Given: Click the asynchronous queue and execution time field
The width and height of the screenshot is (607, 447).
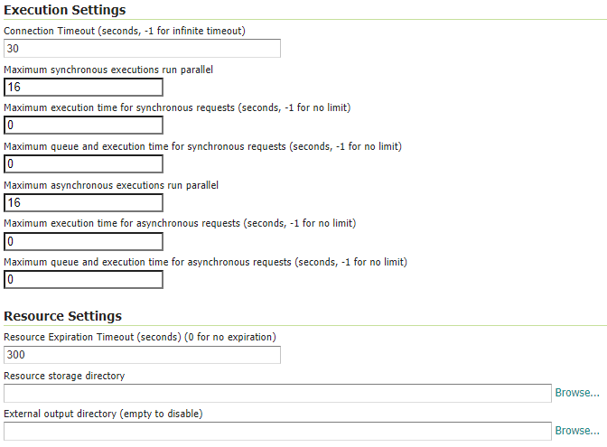Looking at the screenshot, I should coord(83,280).
